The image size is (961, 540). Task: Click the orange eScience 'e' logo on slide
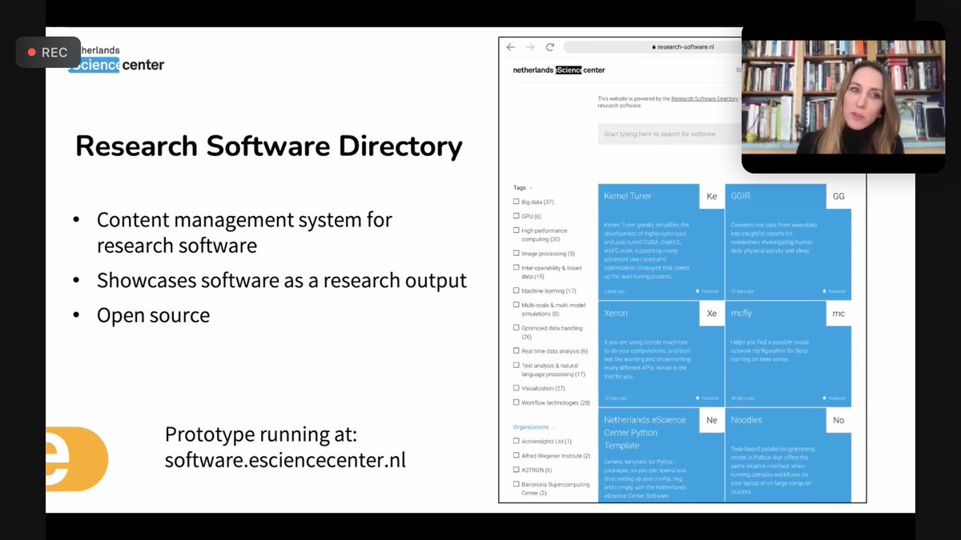coord(77,459)
